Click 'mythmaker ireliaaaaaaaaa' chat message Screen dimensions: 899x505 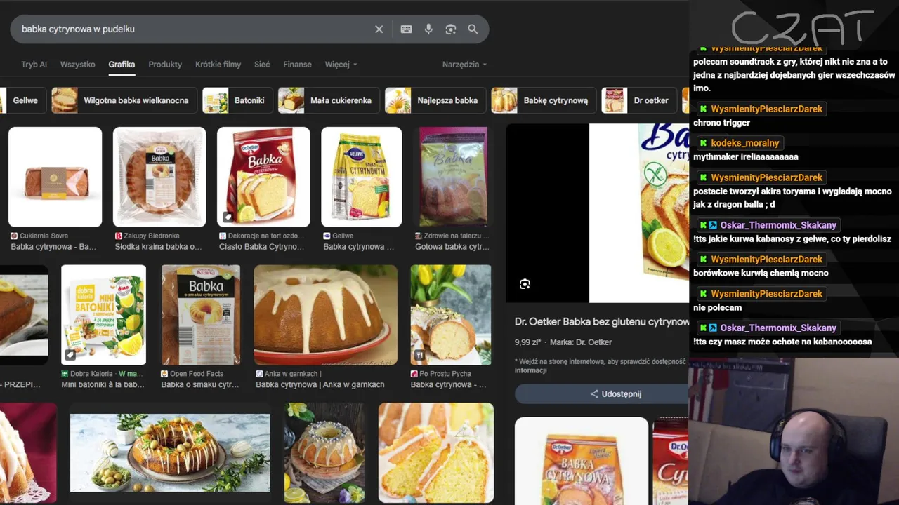tap(745, 157)
